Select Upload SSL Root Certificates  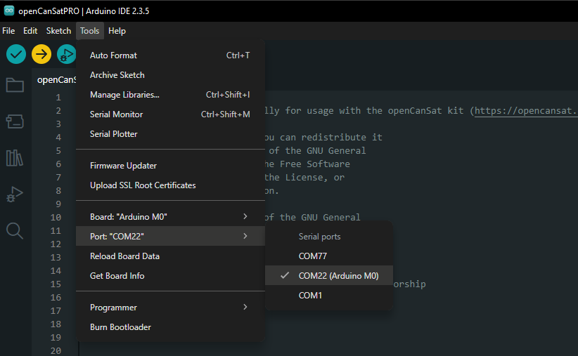point(170,185)
